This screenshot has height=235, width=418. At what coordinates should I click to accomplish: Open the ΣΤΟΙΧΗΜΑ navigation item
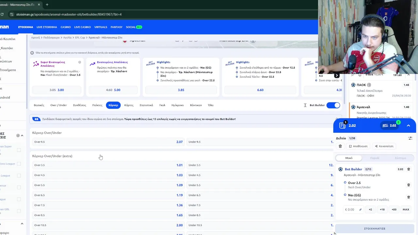25,27
